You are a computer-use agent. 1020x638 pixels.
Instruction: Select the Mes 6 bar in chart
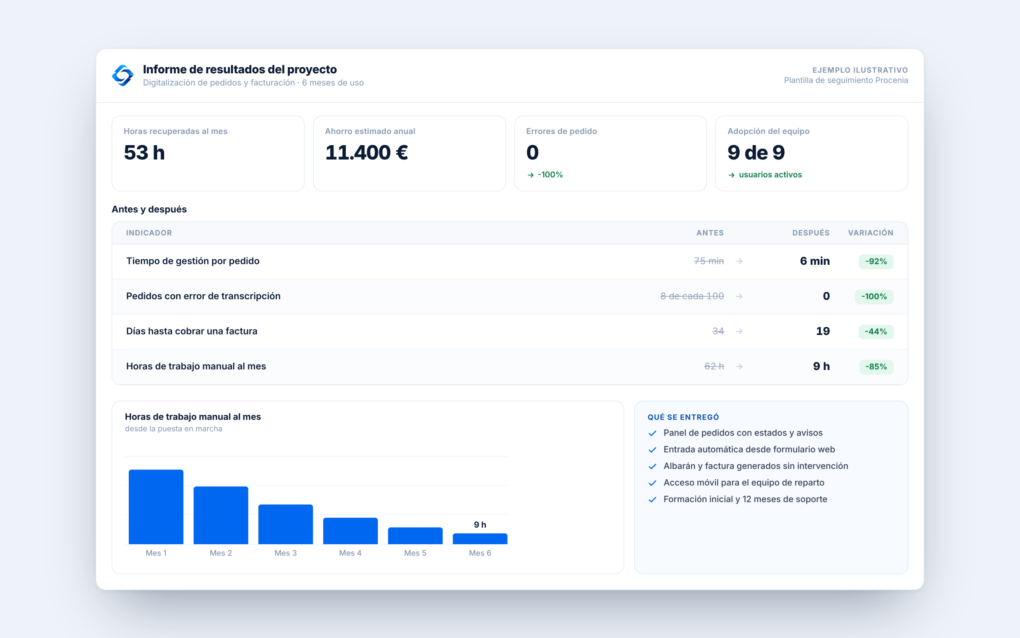pos(480,539)
